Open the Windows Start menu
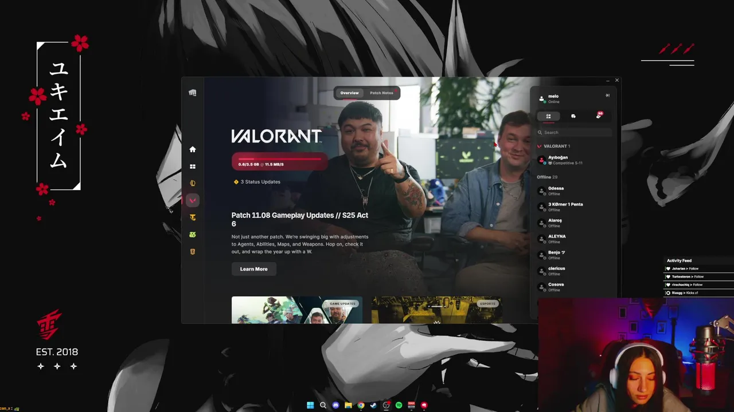Viewport: 734px width, 412px height. point(310,405)
